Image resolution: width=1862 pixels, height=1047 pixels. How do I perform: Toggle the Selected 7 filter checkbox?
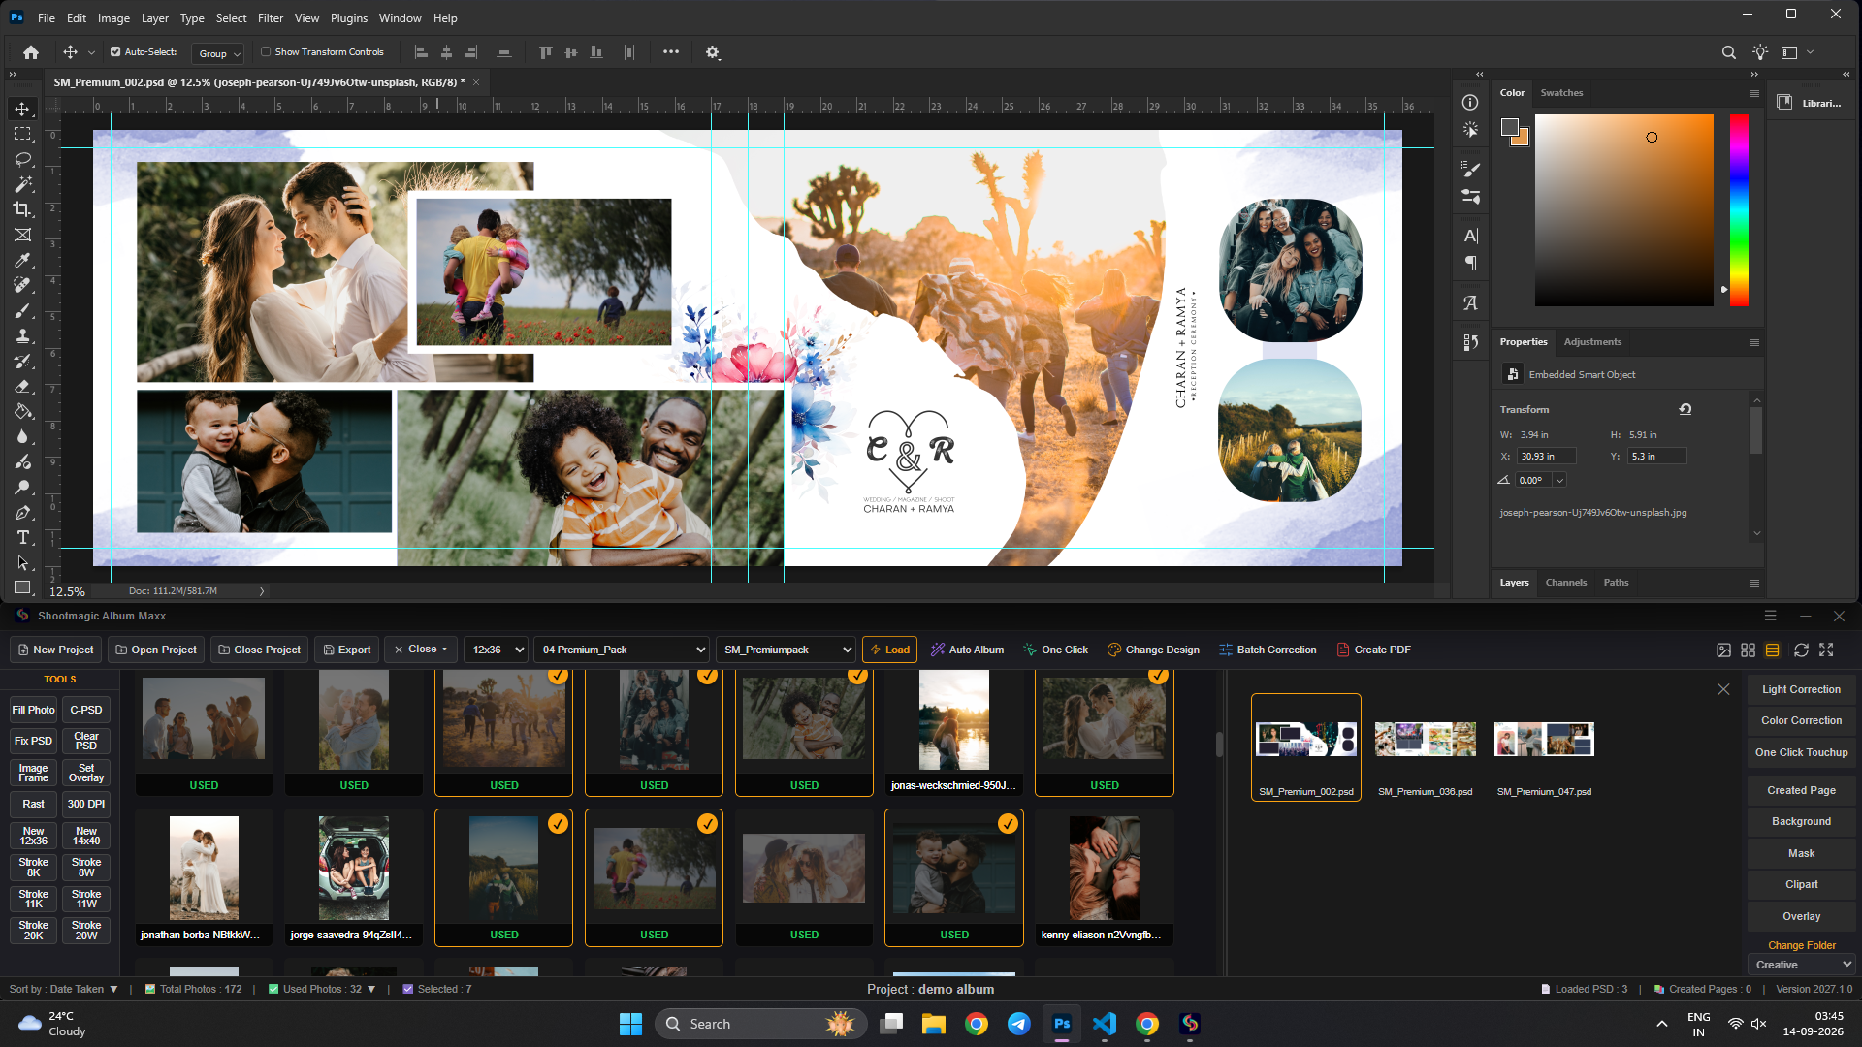[x=408, y=989]
